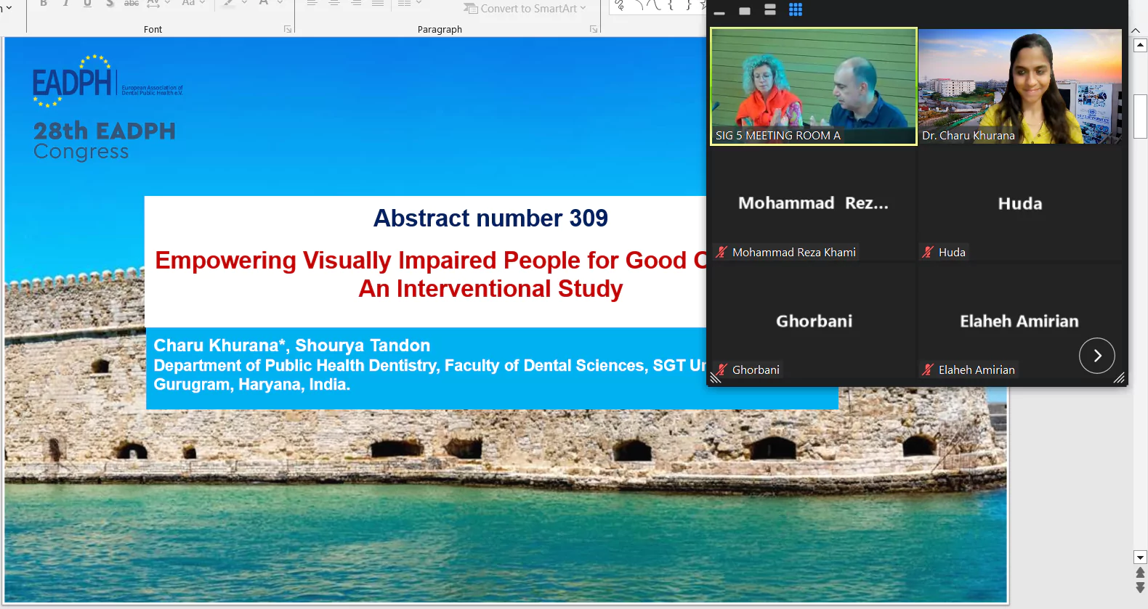
Task: Jump to the previous slide with double-arrow
Action: pyautogui.click(x=1140, y=573)
